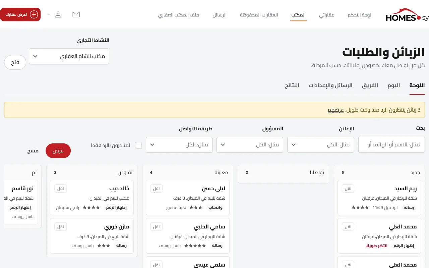Screen dimensions: 429x268
Task: Open the user account icon
Action: pyautogui.click(x=58, y=14)
